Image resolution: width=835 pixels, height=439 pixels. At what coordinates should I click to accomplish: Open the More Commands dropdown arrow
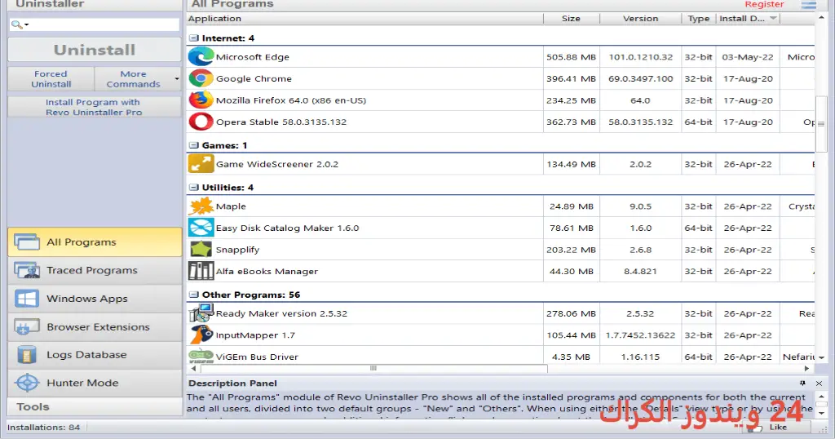pyautogui.click(x=177, y=79)
